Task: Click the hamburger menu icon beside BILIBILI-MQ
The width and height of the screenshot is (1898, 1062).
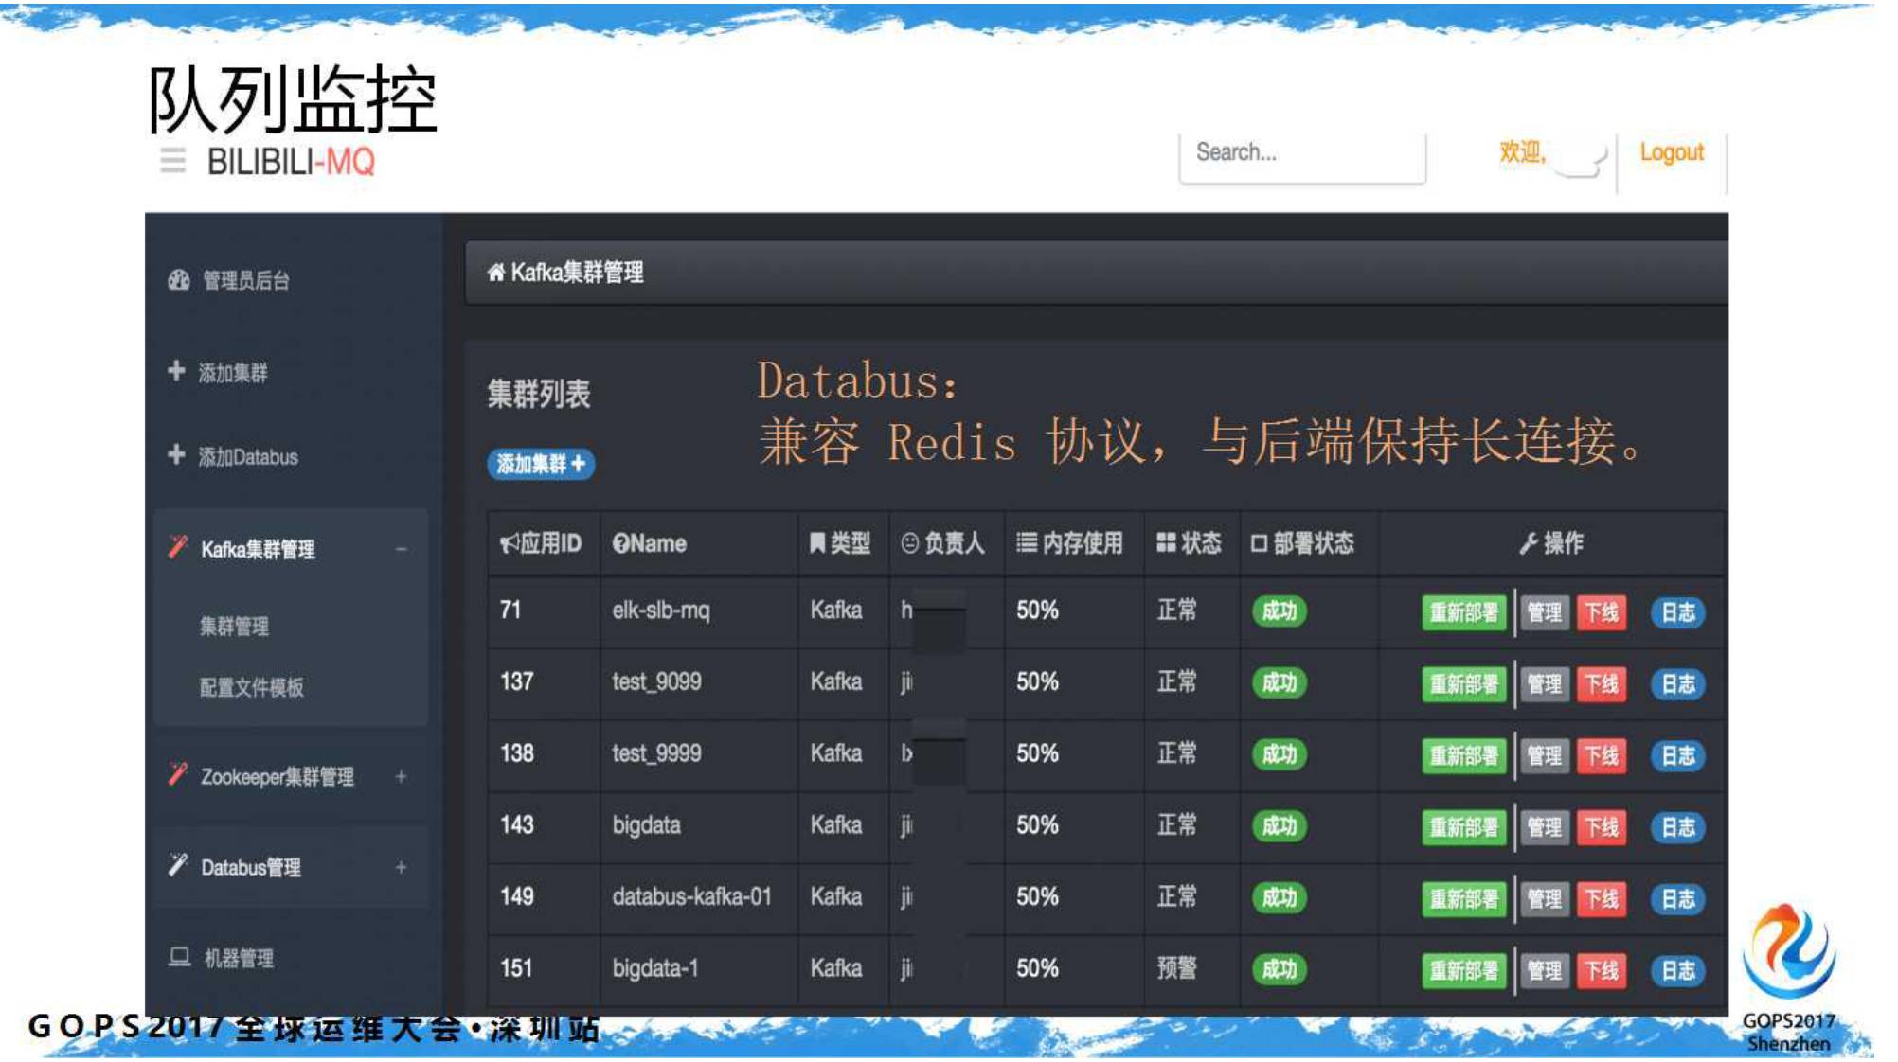Action: [x=172, y=161]
